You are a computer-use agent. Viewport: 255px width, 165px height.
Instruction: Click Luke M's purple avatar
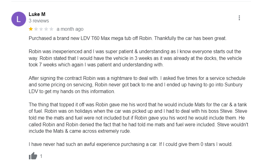[18, 19]
